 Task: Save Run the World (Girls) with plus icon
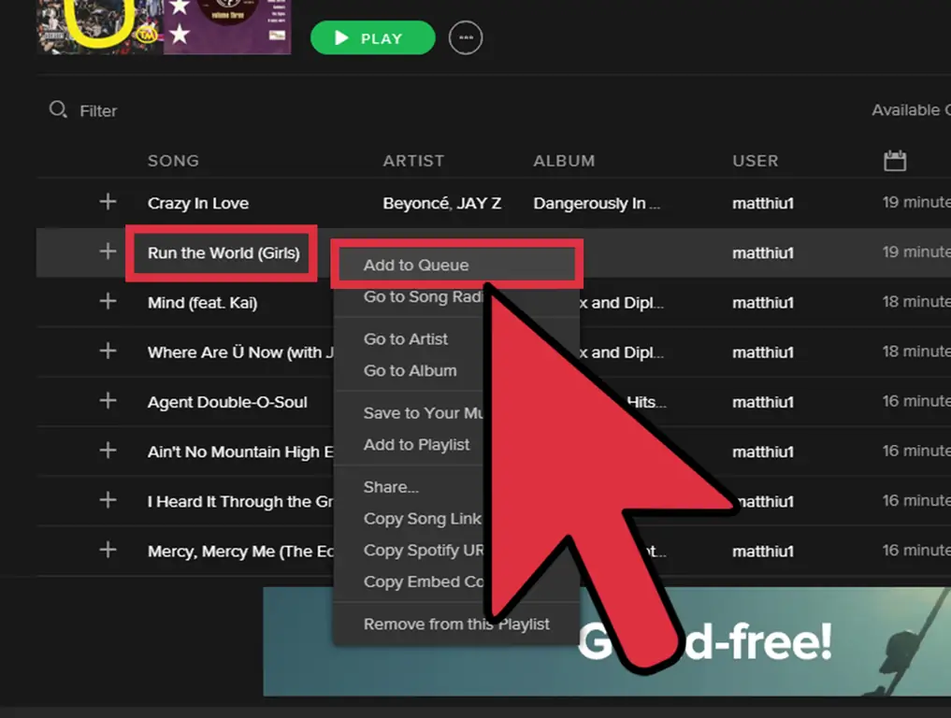(x=108, y=251)
